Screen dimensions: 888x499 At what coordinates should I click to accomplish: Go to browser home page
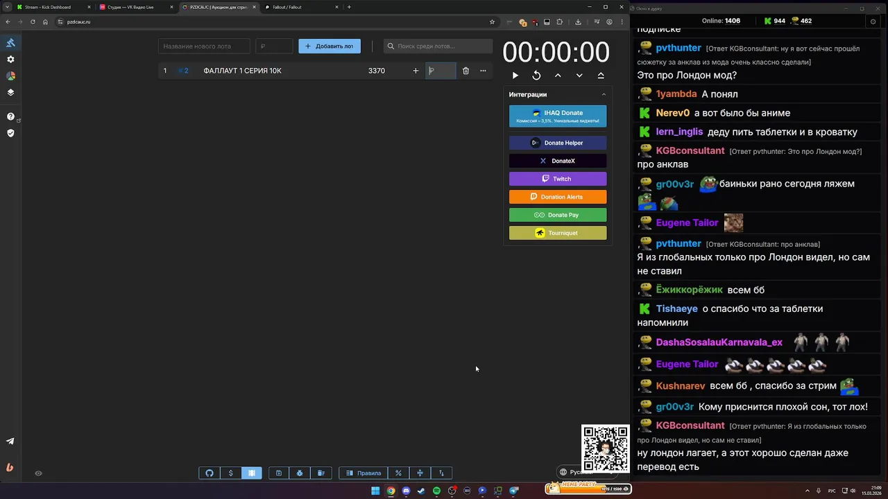pos(45,21)
